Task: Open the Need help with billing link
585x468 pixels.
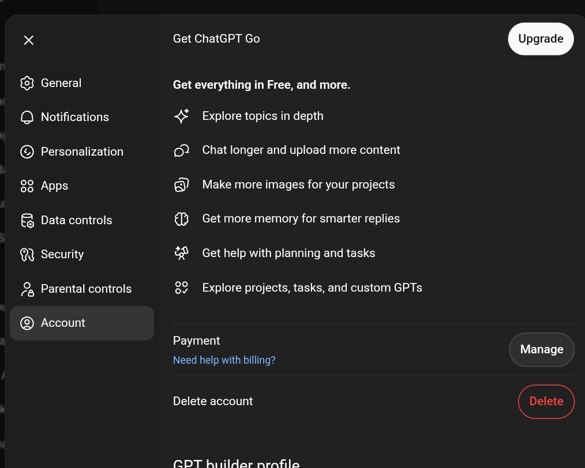Action: pyautogui.click(x=224, y=360)
